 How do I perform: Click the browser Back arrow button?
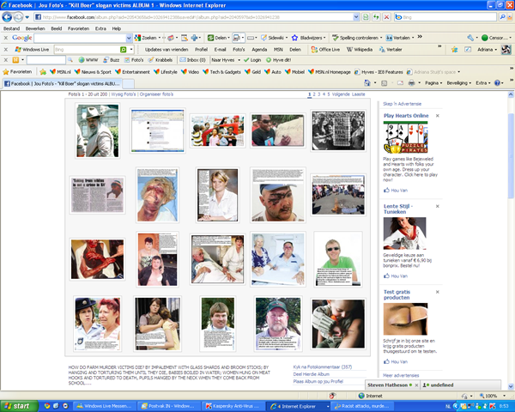pyautogui.click(x=7, y=17)
